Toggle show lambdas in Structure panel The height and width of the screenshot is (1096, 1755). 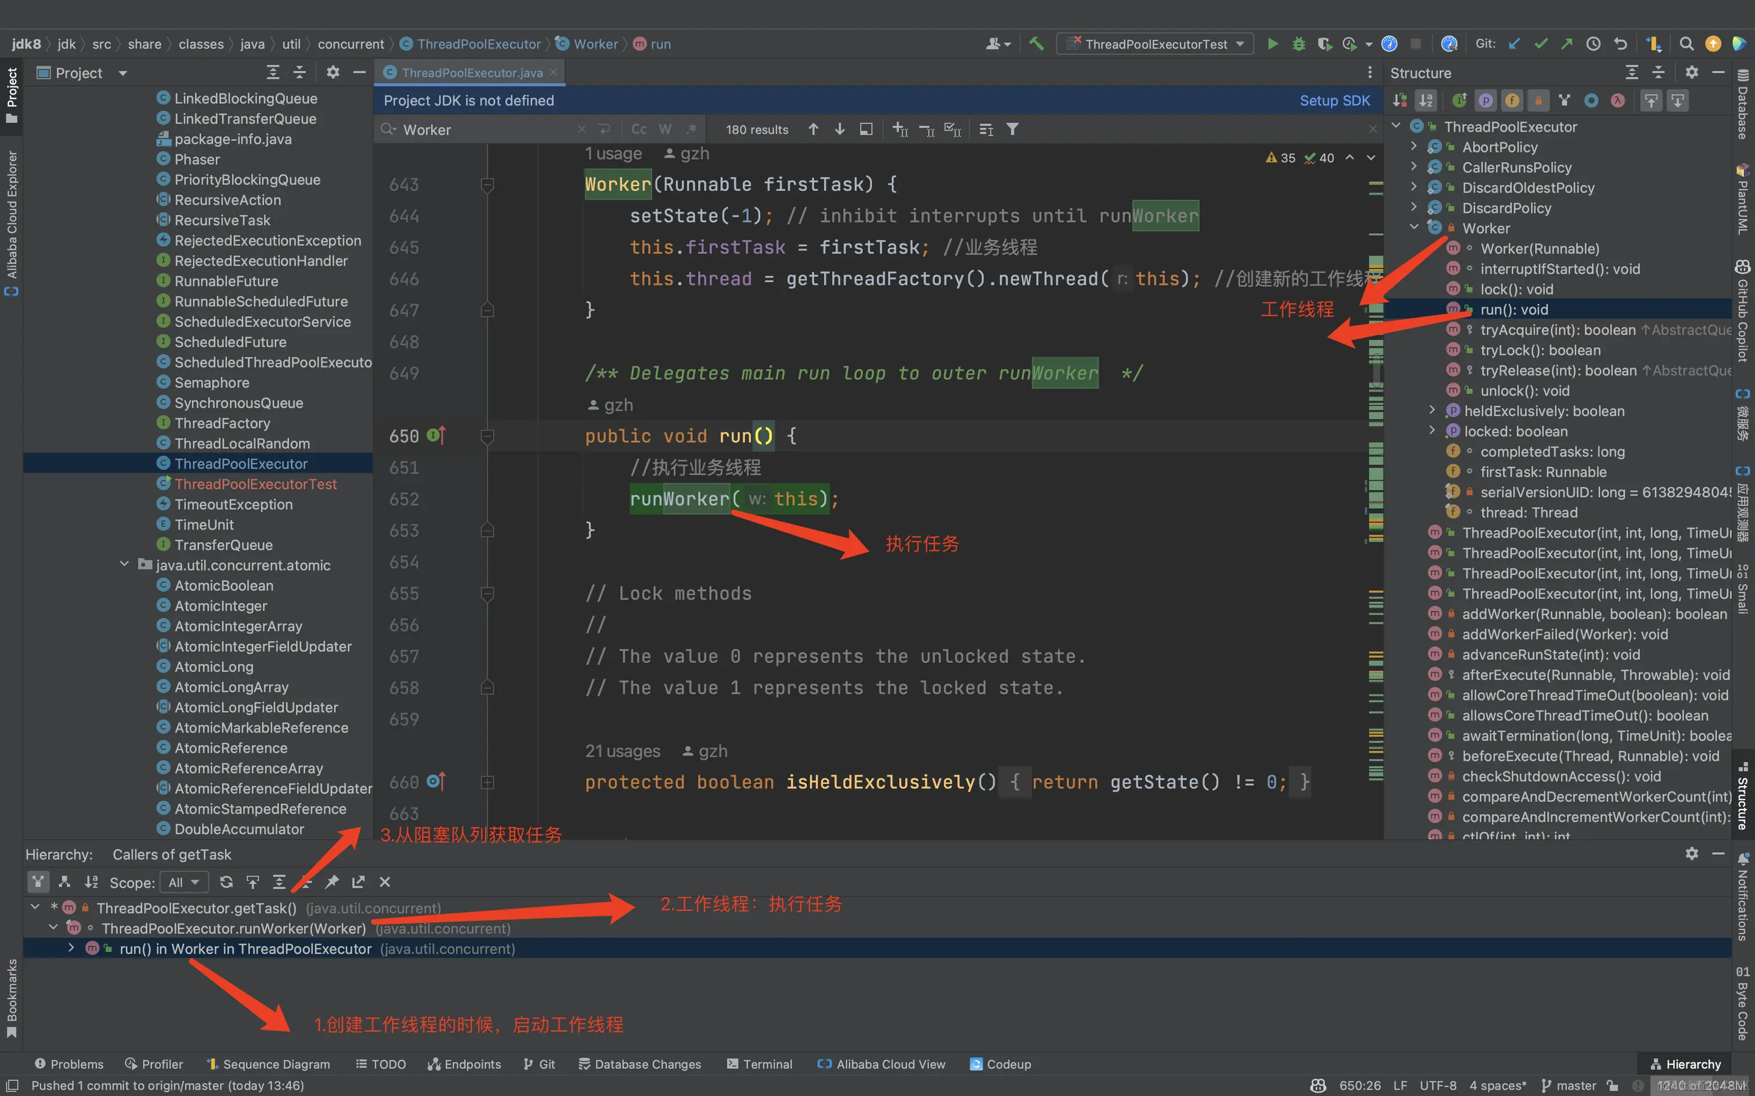click(1618, 101)
